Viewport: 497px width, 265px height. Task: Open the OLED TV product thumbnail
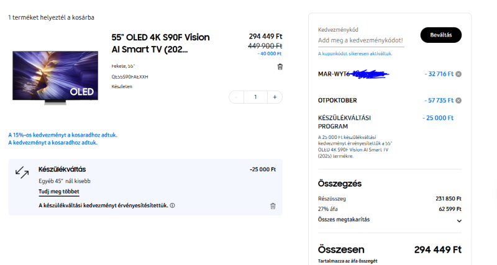55,78
